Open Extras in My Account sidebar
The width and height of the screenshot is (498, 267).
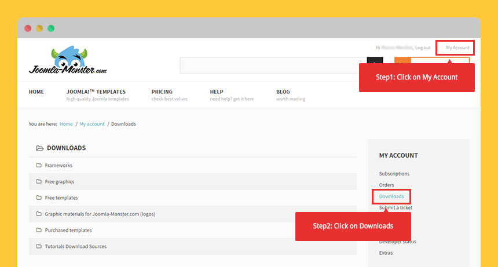pyautogui.click(x=386, y=253)
